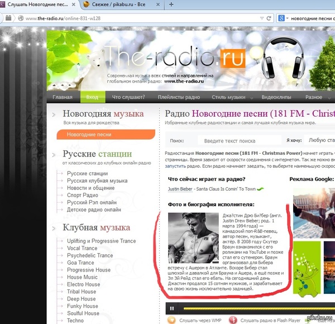Click the globe site identity icon
Image resolution: width=335 pixels, height=324 pixels.
pos(21,18)
